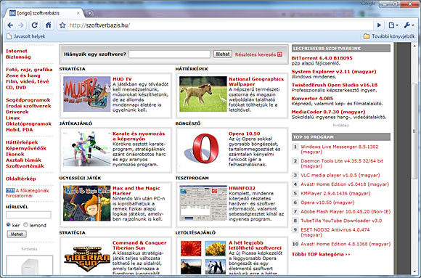Open Windows Live Messenger 8.5.1302 in Top 10
This screenshot has height=278, width=421.
tap(340, 149)
